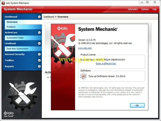This screenshot has width=161, height=121.
Task: Select Overview in the Dashboard menu
Action: pos(23,22)
